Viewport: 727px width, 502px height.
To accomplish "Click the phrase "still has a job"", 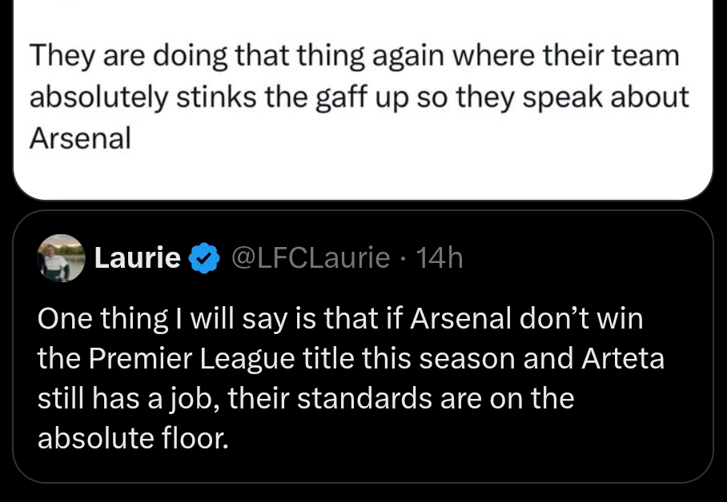I will [128, 399].
